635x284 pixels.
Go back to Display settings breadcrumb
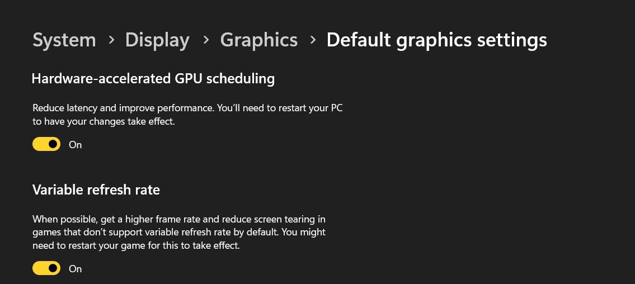tap(157, 40)
